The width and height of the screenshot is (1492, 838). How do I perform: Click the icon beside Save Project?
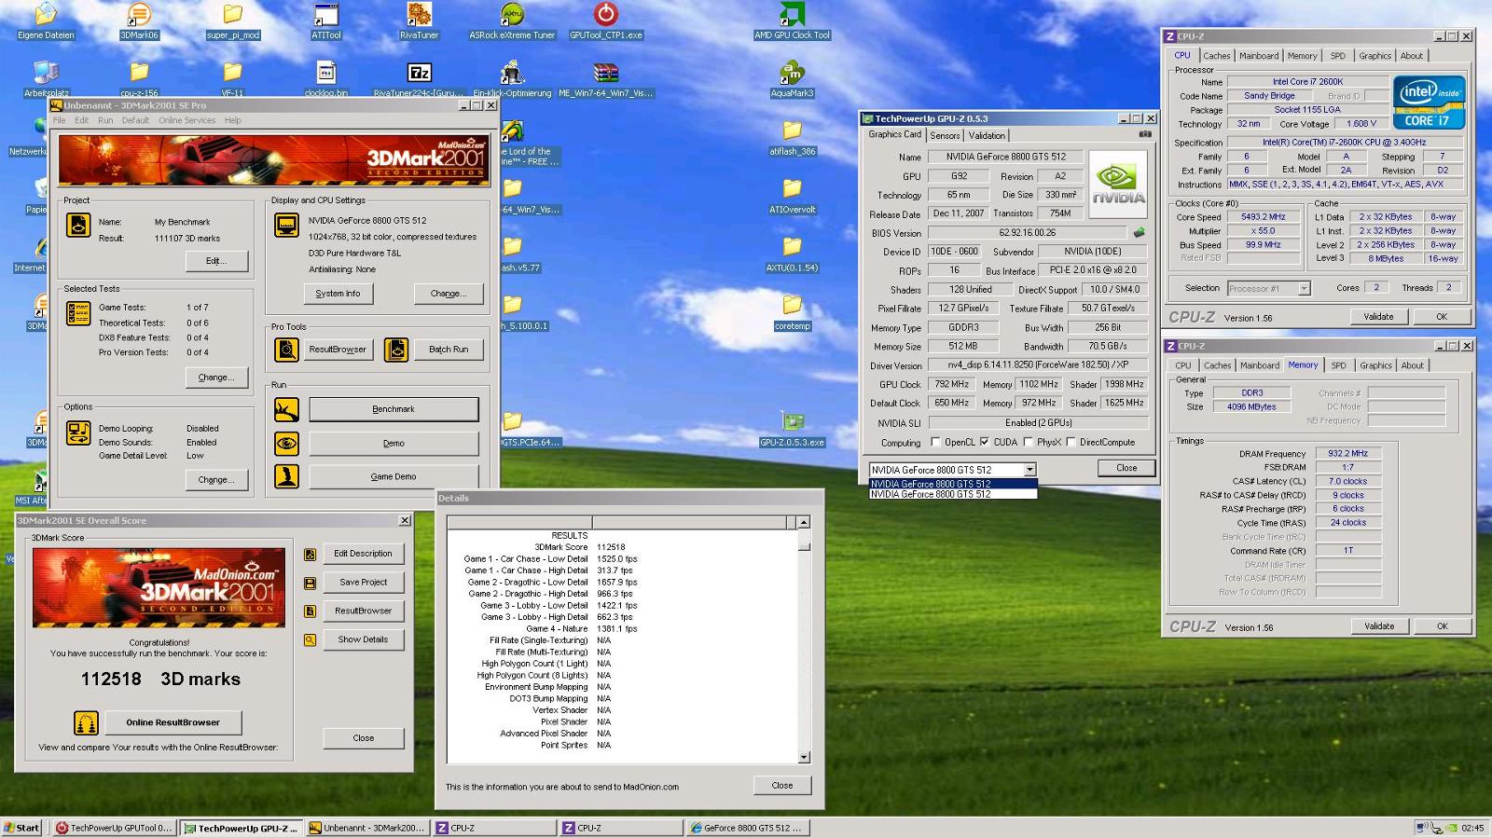[310, 583]
